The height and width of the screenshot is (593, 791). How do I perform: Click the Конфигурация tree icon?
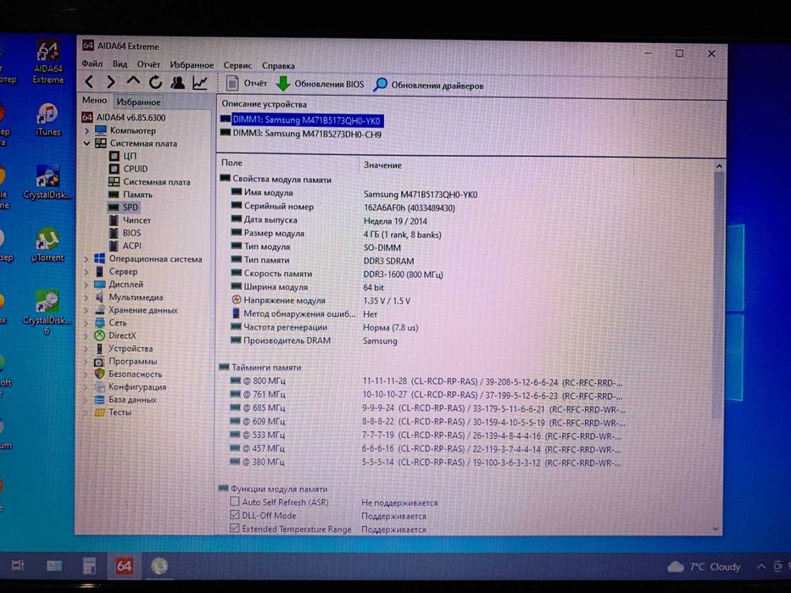pyautogui.click(x=99, y=387)
